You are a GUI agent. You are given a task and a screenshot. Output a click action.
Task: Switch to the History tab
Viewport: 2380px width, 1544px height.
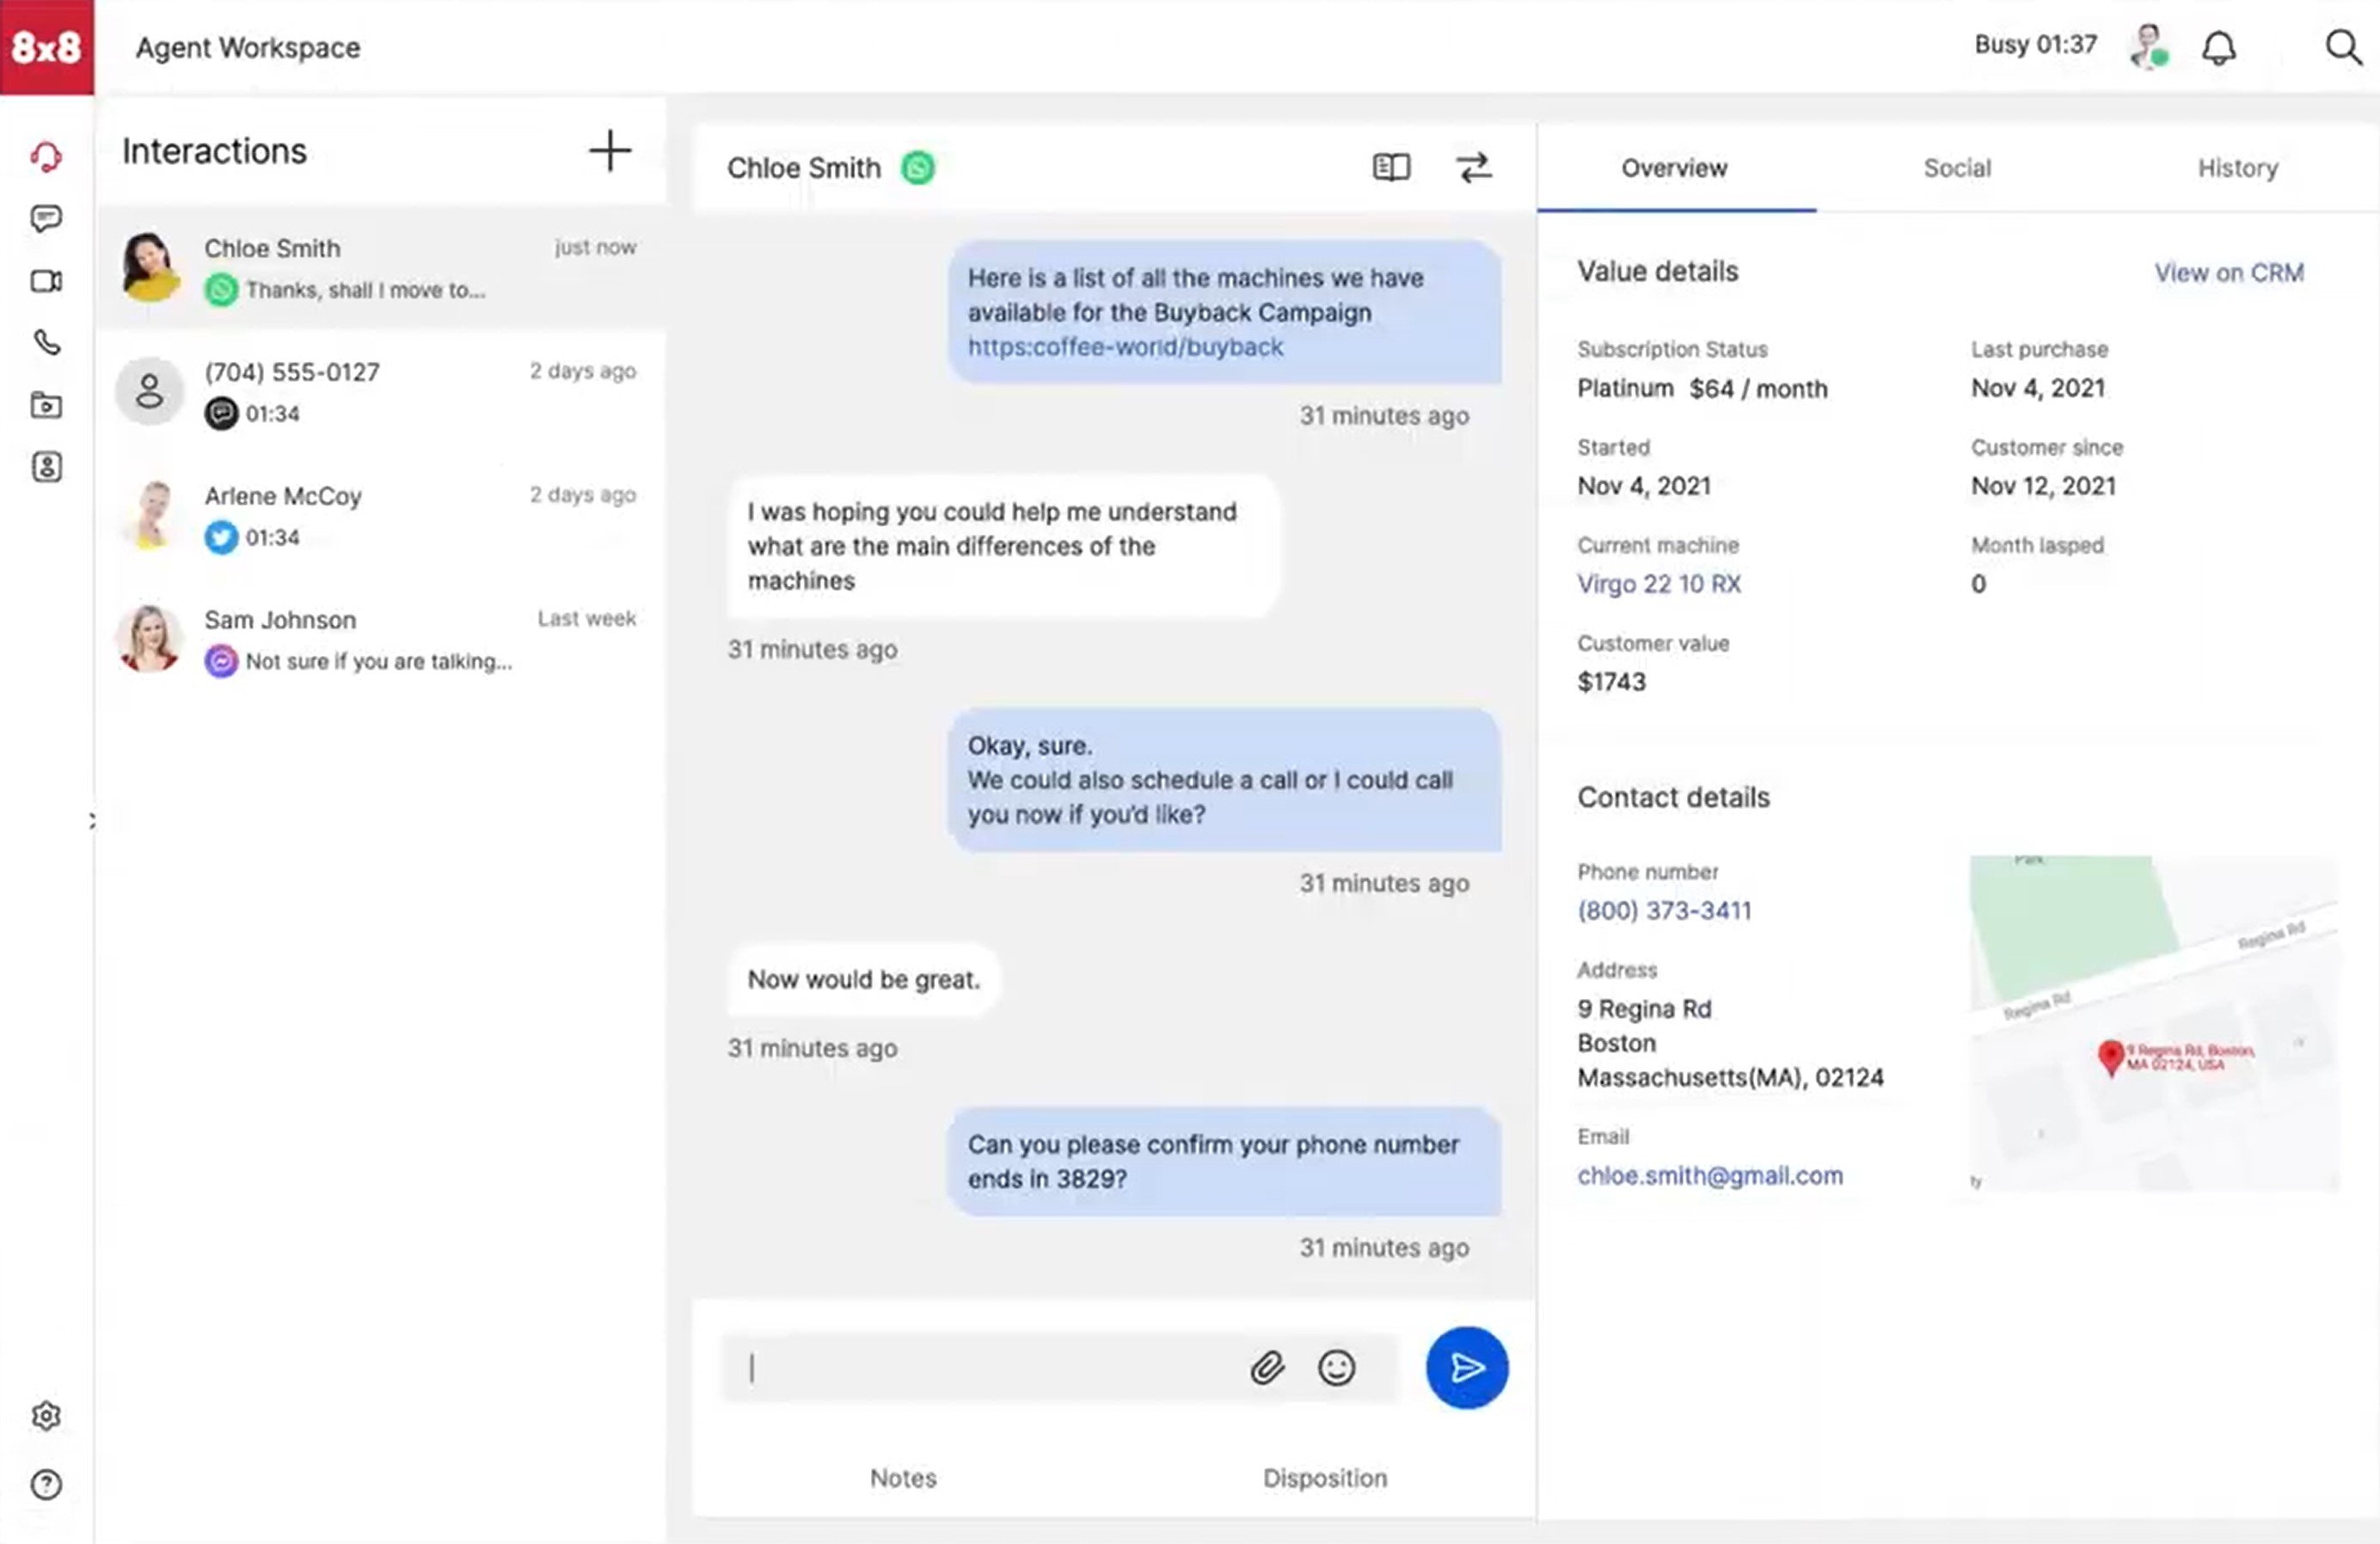(2238, 168)
